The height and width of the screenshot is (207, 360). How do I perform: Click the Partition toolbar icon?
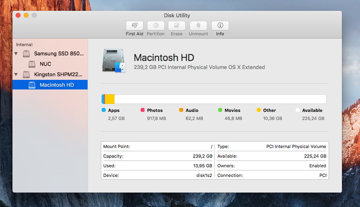[x=155, y=26]
